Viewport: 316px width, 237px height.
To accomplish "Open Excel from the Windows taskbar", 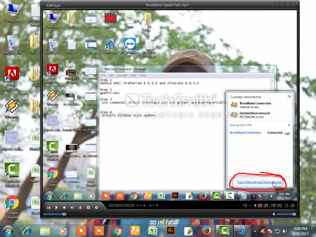I will [x=153, y=231].
